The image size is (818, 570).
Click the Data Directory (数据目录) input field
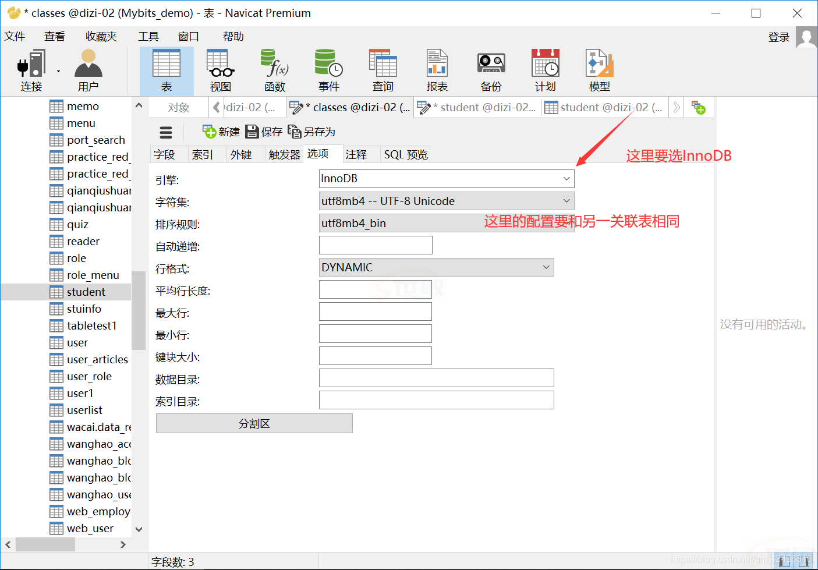(x=437, y=378)
